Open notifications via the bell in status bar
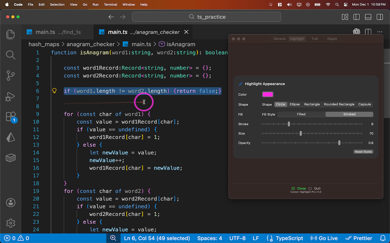Image resolution: width=390 pixels, height=243 pixels. (x=383, y=238)
